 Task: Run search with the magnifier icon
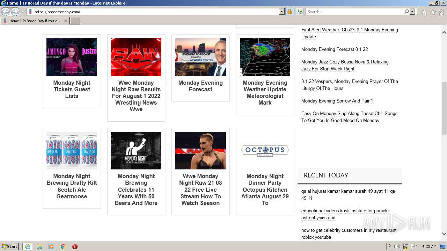pos(406,12)
